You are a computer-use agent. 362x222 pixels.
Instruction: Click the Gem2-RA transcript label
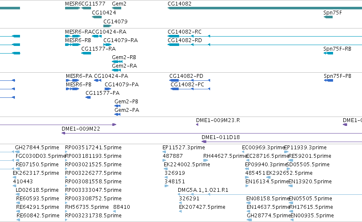pos(125,66)
